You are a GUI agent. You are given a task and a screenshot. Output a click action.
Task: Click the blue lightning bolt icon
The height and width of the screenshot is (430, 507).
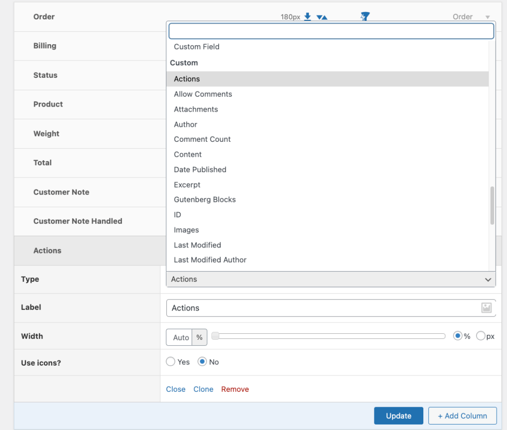click(364, 16)
